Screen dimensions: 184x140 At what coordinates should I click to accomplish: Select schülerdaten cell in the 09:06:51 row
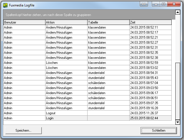click(109, 98)
